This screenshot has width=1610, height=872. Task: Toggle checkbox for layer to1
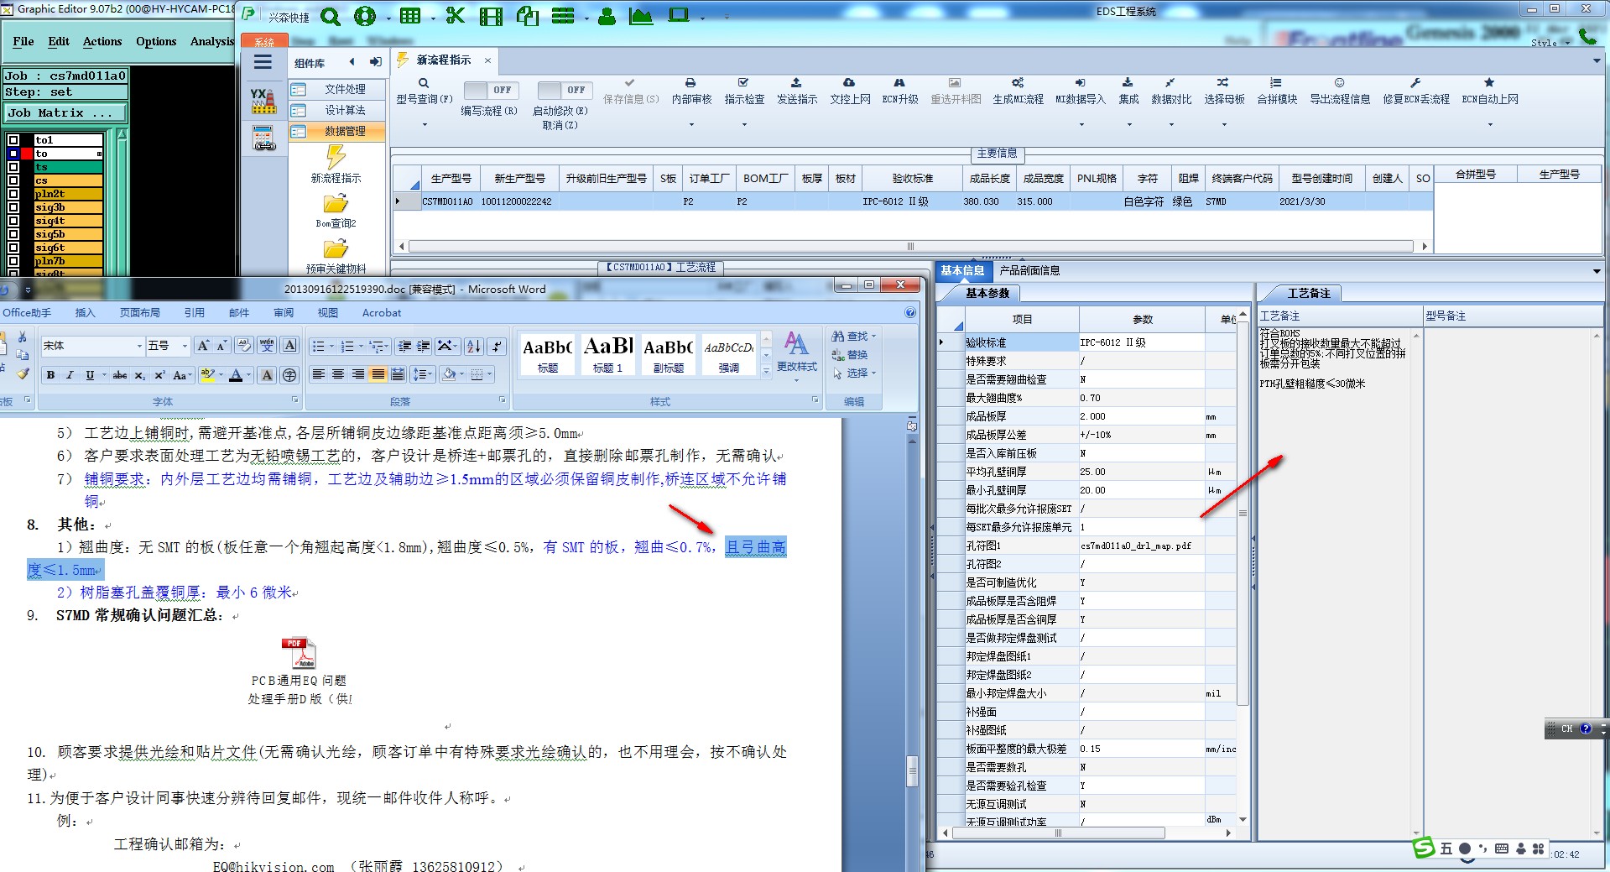pyautogui.click(x=13, y=140)
